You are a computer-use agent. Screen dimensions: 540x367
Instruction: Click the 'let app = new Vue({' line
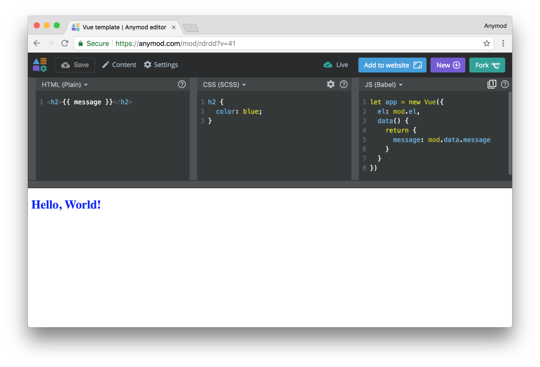[407, 102]
